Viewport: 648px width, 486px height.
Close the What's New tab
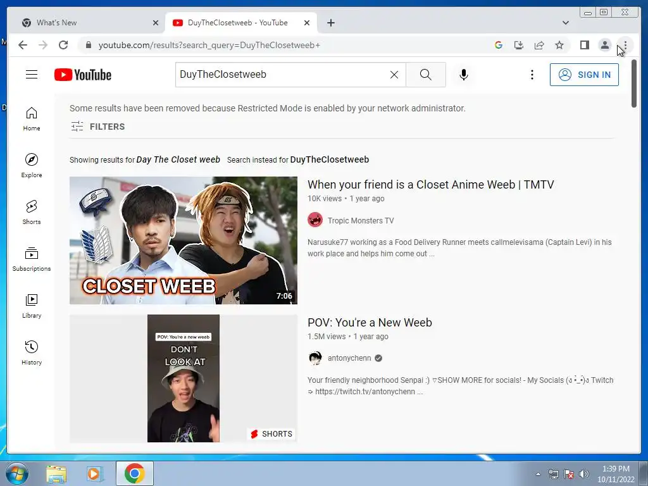156,23
